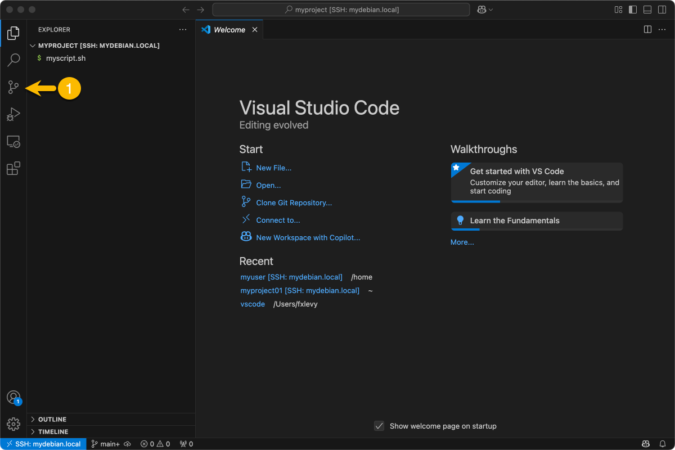This screenshot has height=450, width=675.
Task: Open the Search view icon
Action: (13, 59)
